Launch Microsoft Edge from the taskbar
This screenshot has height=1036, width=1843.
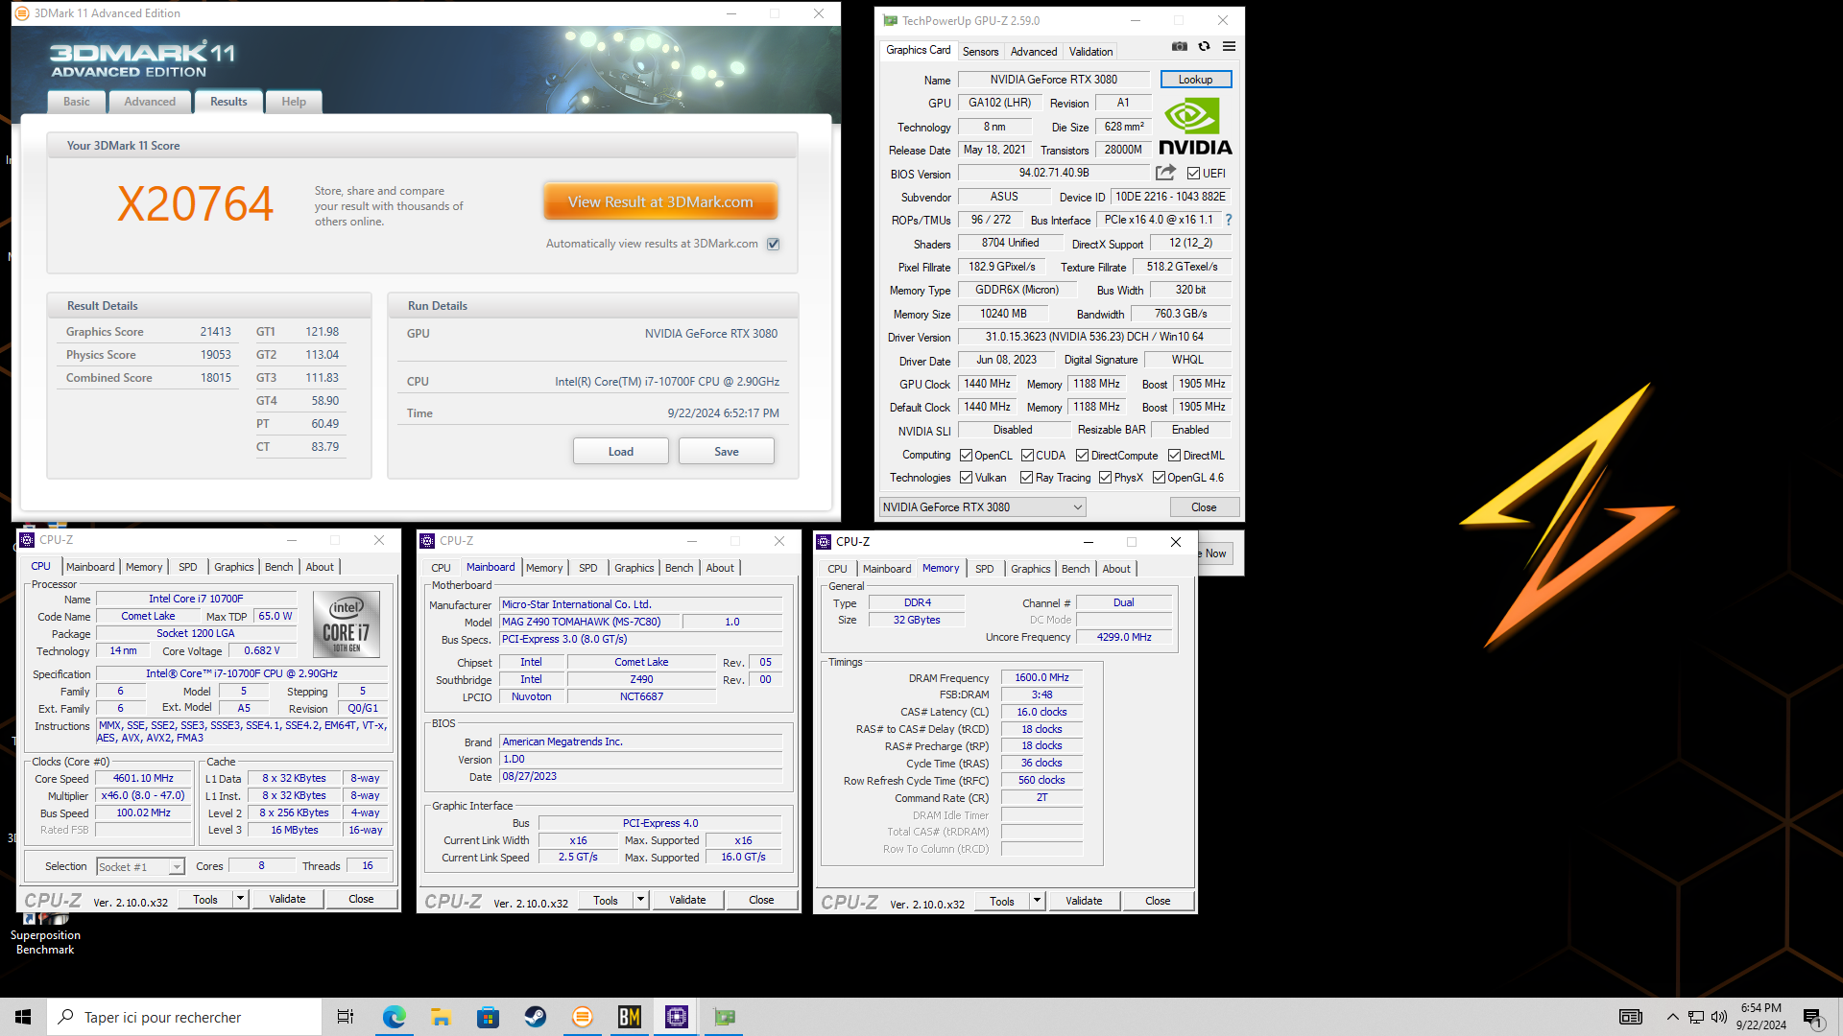pyautogui.click(x=394, y=1017)
